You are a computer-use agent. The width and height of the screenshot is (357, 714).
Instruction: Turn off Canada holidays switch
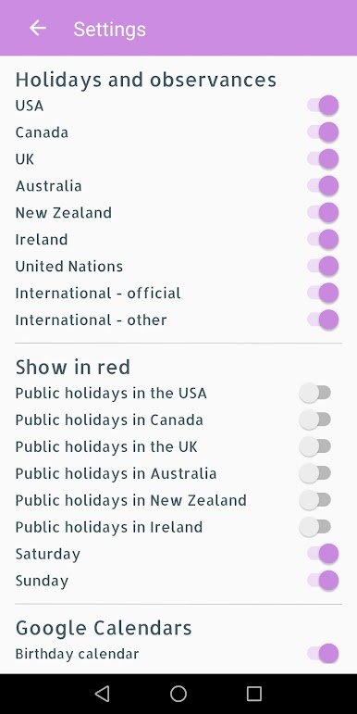[323, 132]
